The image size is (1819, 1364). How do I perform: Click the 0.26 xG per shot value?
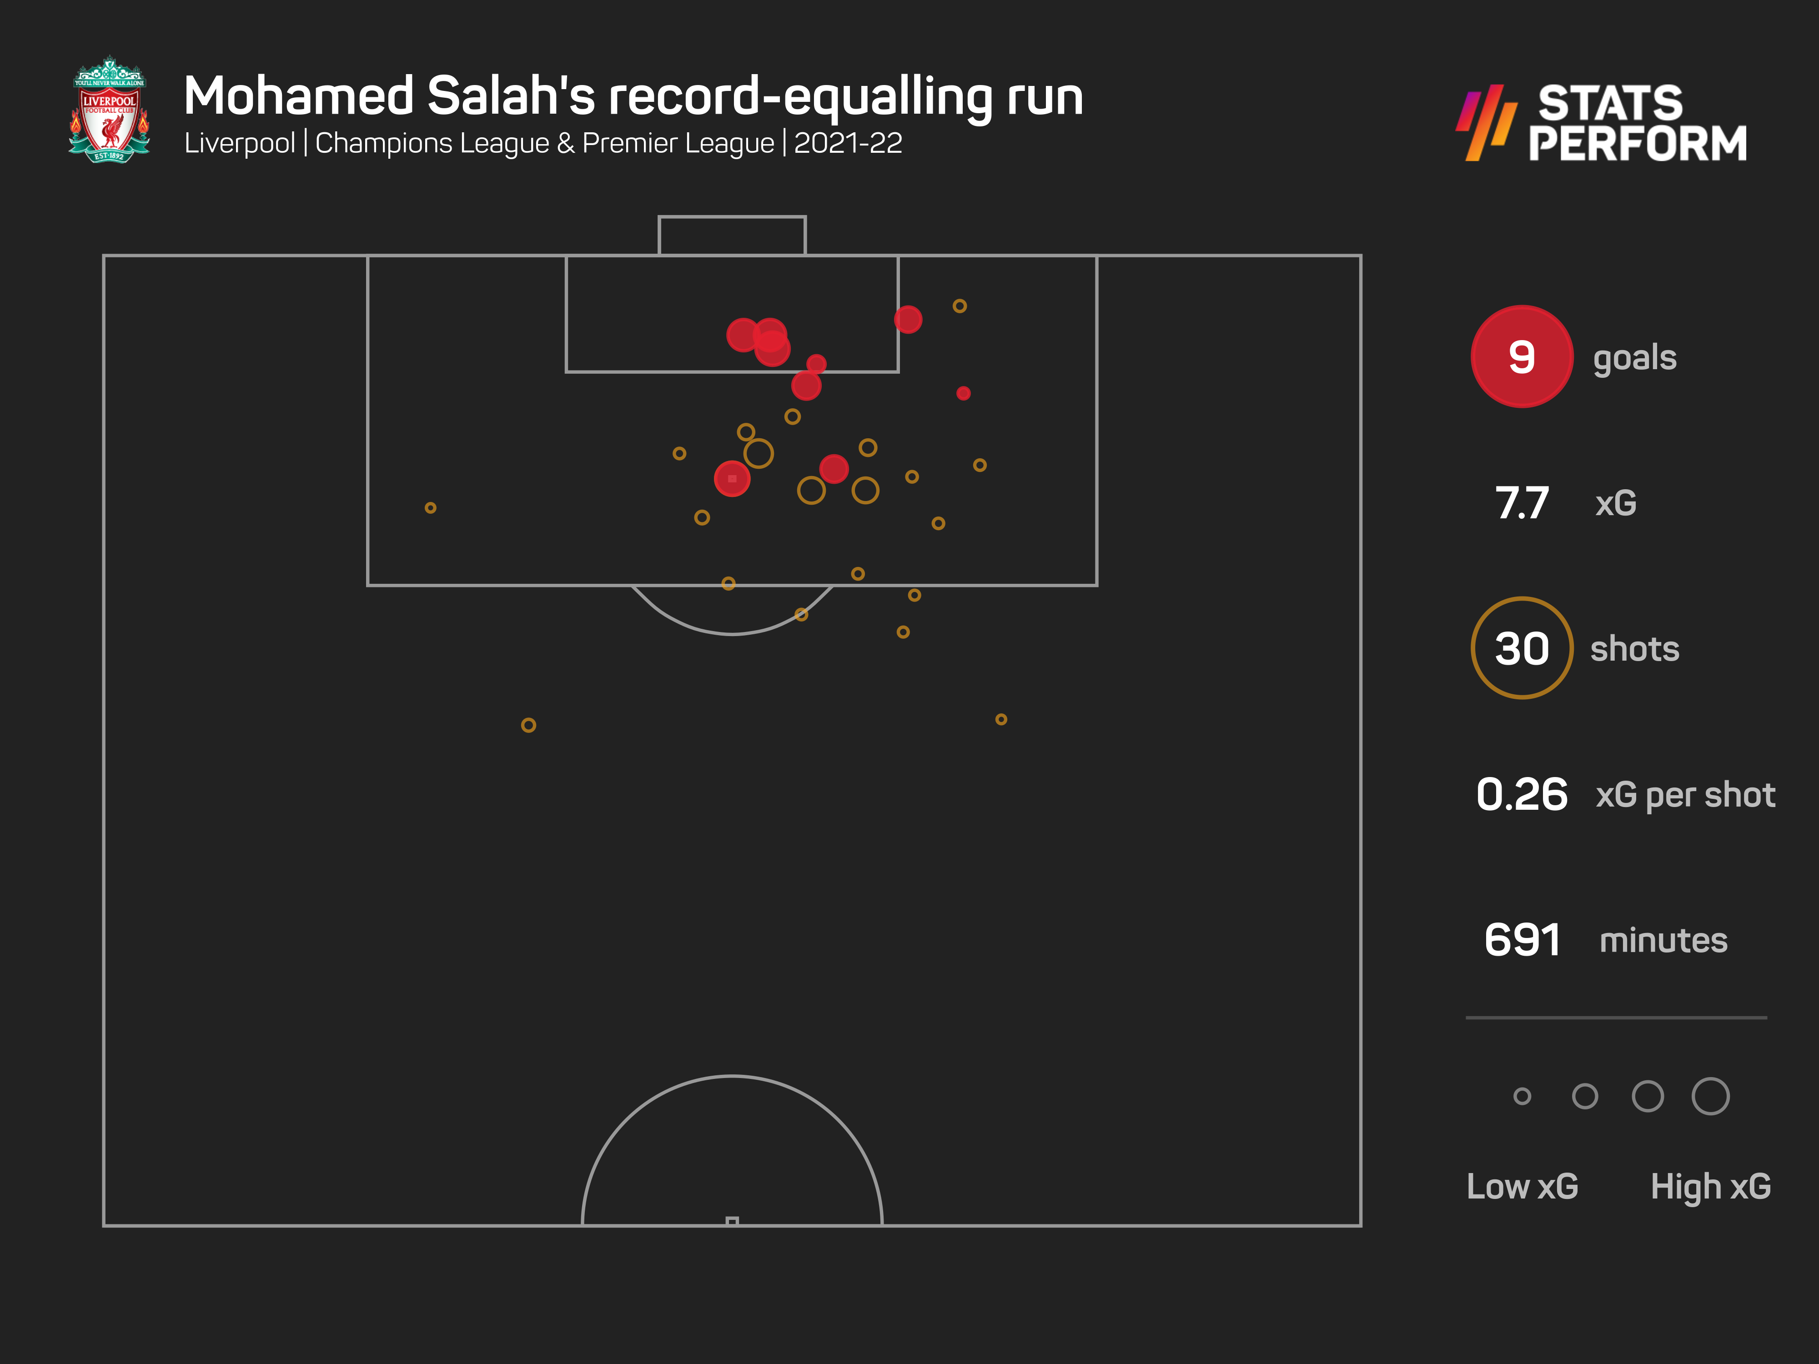[x=1521, y=794]
